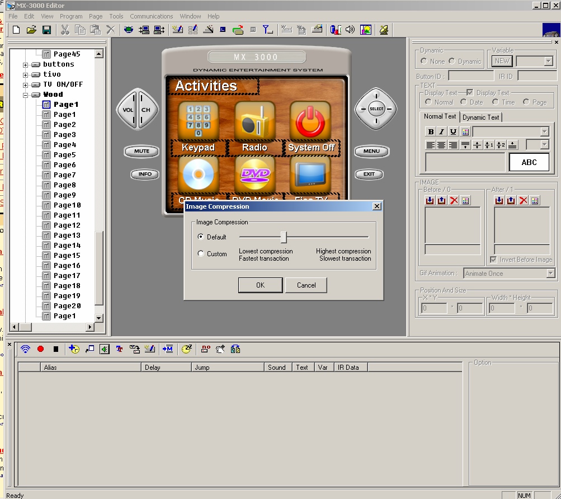Image resolution: width=561 pixels, height=499 pixels.
Task: Click the speaker sound icon in toolbar
Action: [x=350, y=30]
